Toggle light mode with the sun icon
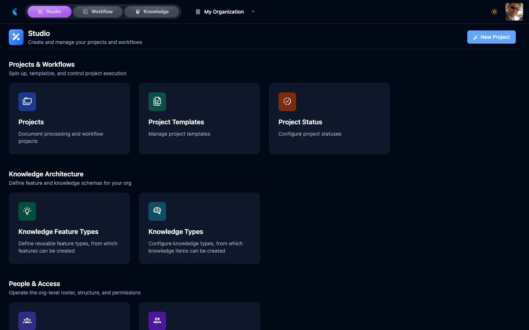Image resolution: width=529 pixels, height=330 pixels. [x=494, y=12]
